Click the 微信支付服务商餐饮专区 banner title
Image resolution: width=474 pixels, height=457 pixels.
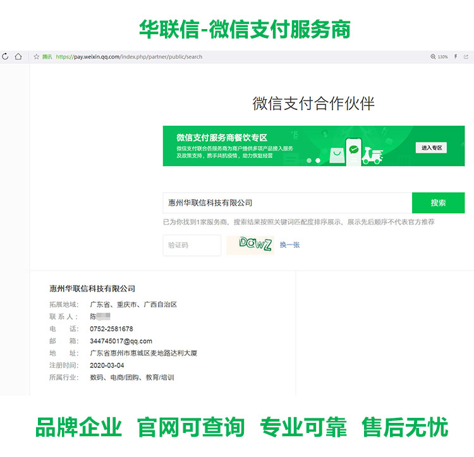point(222,138)
